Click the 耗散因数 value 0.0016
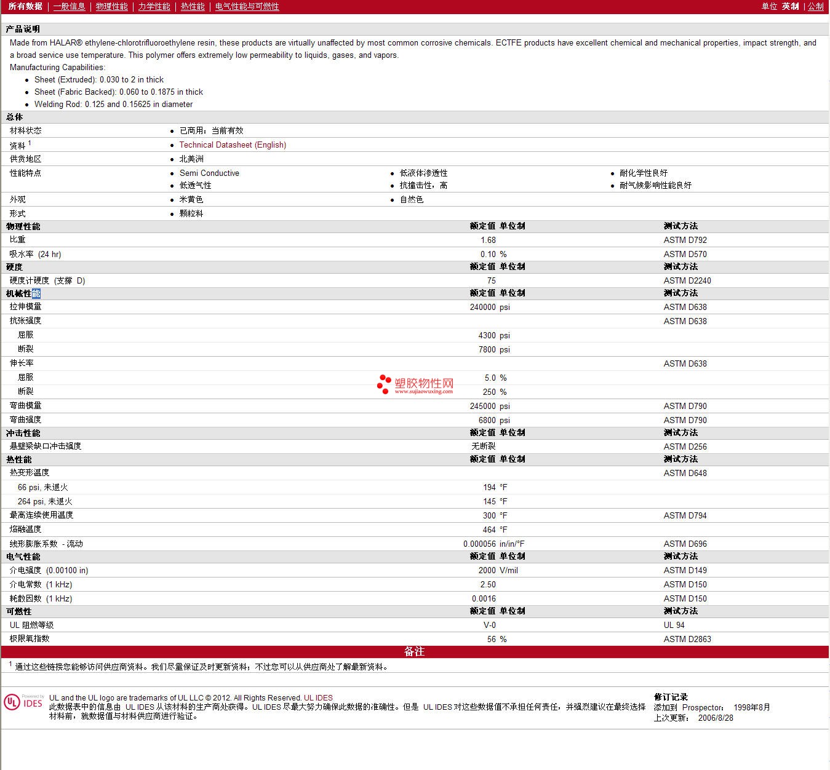This screenshot has width=830, height=770. (x=484, y=598)
